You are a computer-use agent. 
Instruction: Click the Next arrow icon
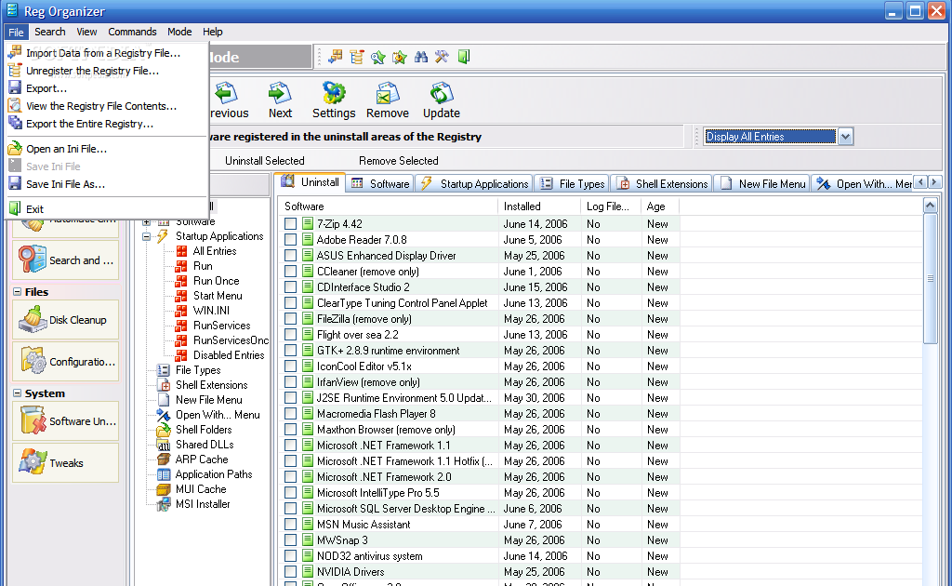[280, 94]
